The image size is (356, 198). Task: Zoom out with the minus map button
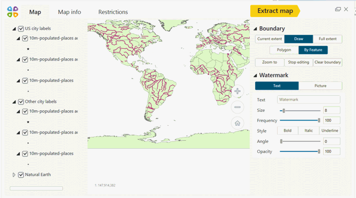pyautogui.click(x=237, y=107)
